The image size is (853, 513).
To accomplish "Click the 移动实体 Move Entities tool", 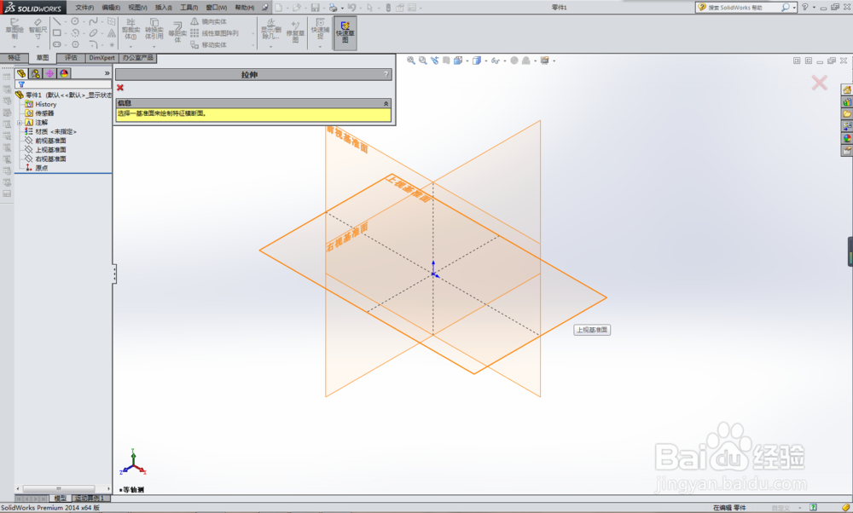I will [208, 44].
